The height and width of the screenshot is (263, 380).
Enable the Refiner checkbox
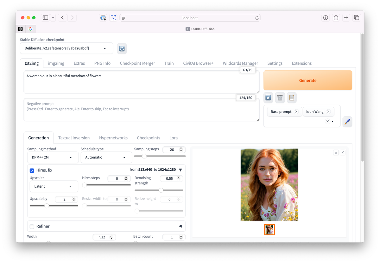point(32,227)
